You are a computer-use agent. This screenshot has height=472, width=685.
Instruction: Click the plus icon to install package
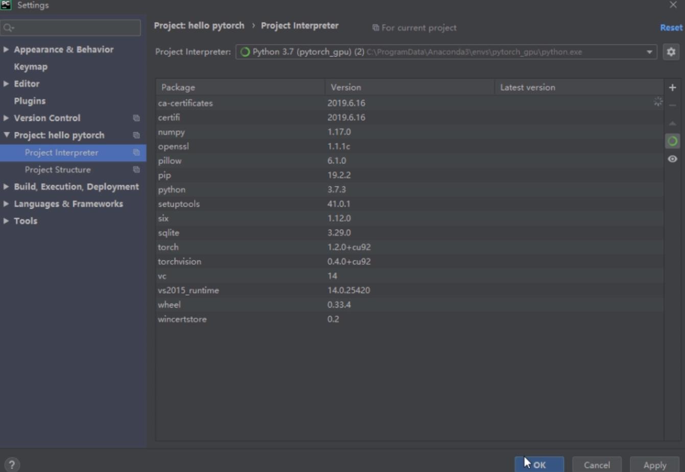click(x=673, y=88)
